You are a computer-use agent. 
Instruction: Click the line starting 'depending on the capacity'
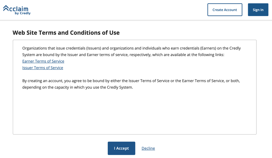click(x=78, y=87)
